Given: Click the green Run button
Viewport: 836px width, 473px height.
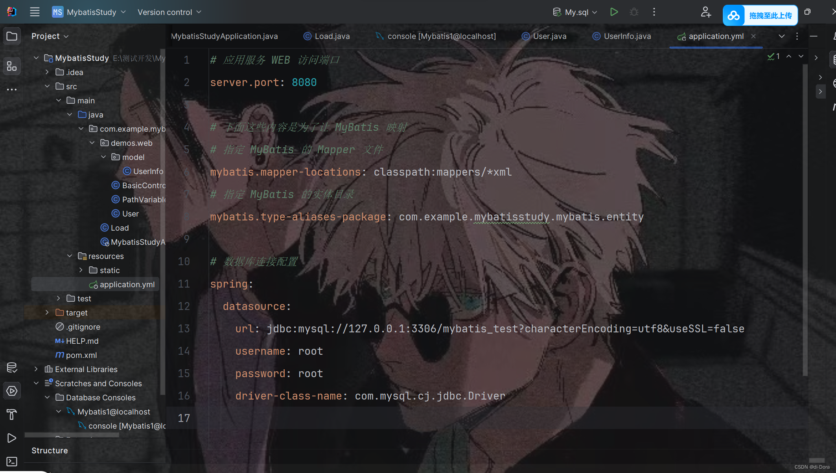Looking at the screenshot, I should (614, 12).
